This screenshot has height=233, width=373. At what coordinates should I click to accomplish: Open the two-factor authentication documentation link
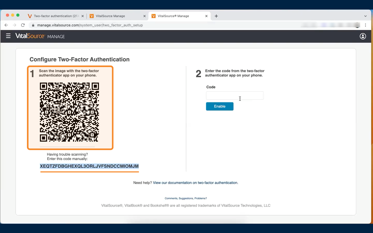point(196,183)
